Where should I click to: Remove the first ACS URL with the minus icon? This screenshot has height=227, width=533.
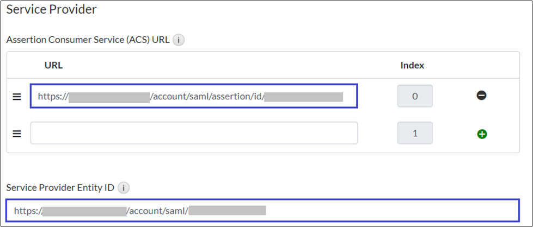481,96
